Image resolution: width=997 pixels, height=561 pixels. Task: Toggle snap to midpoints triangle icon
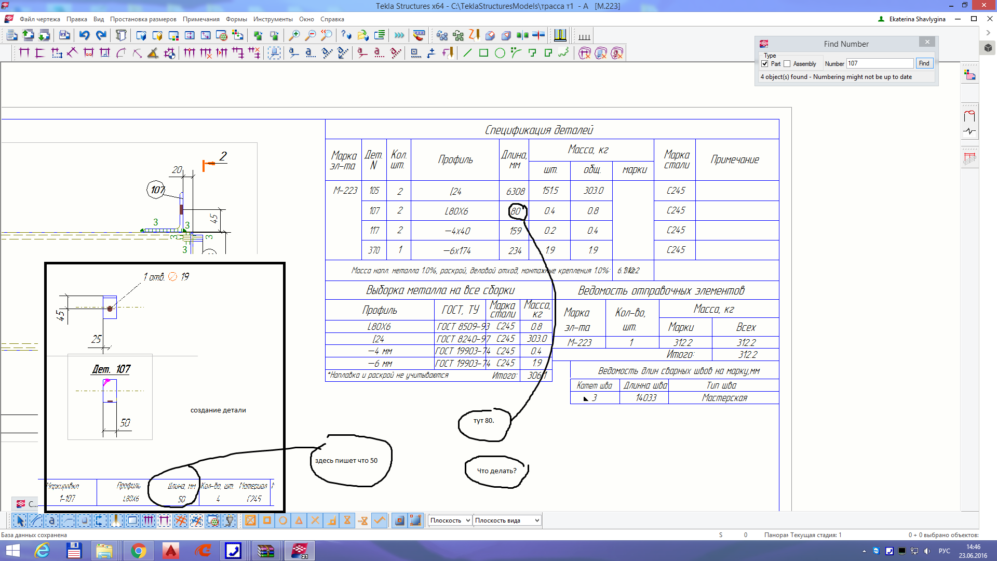click(x=299, y=520)
